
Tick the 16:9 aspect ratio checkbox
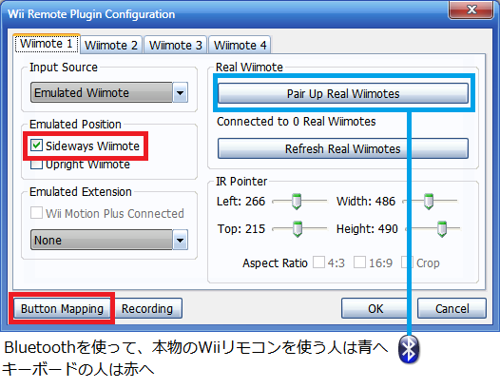(x=359, y=263)
